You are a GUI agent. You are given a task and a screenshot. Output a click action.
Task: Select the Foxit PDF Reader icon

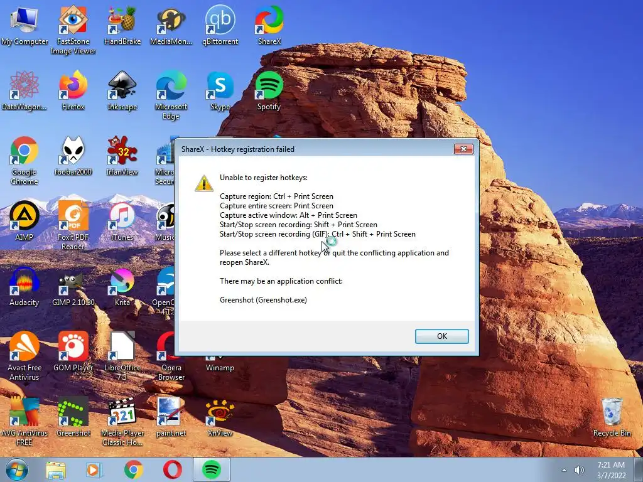click(73, 226)
